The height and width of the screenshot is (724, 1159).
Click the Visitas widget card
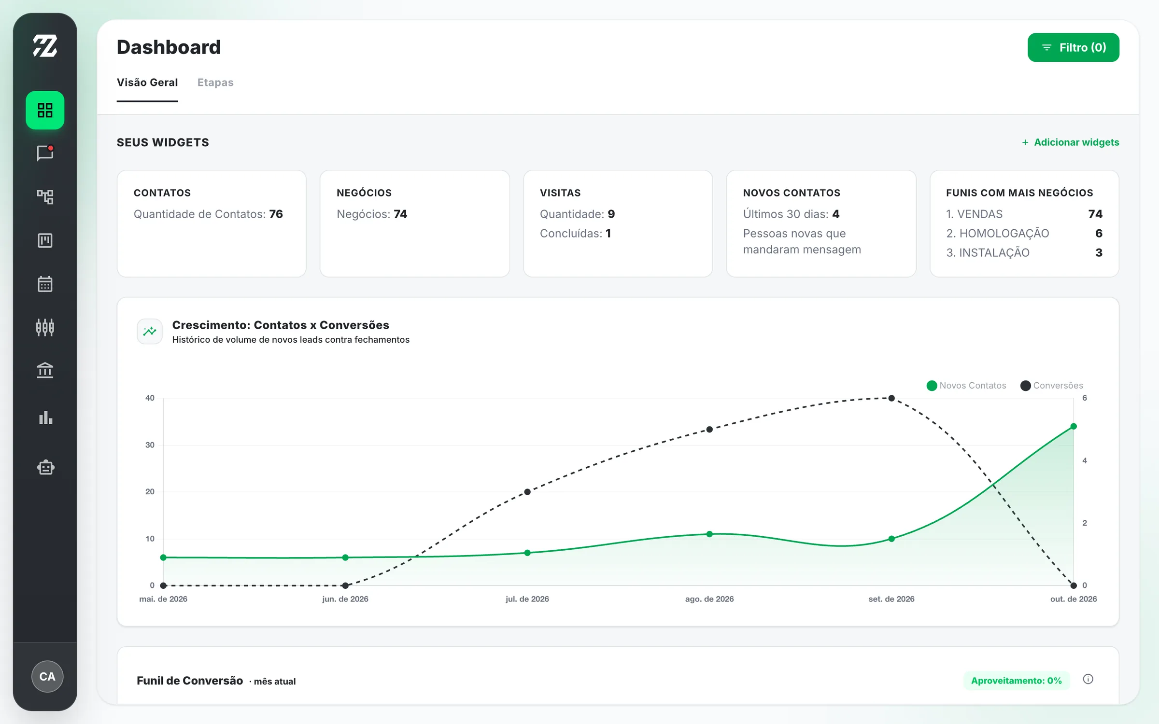pyautogui.click(x=618, y=223)
